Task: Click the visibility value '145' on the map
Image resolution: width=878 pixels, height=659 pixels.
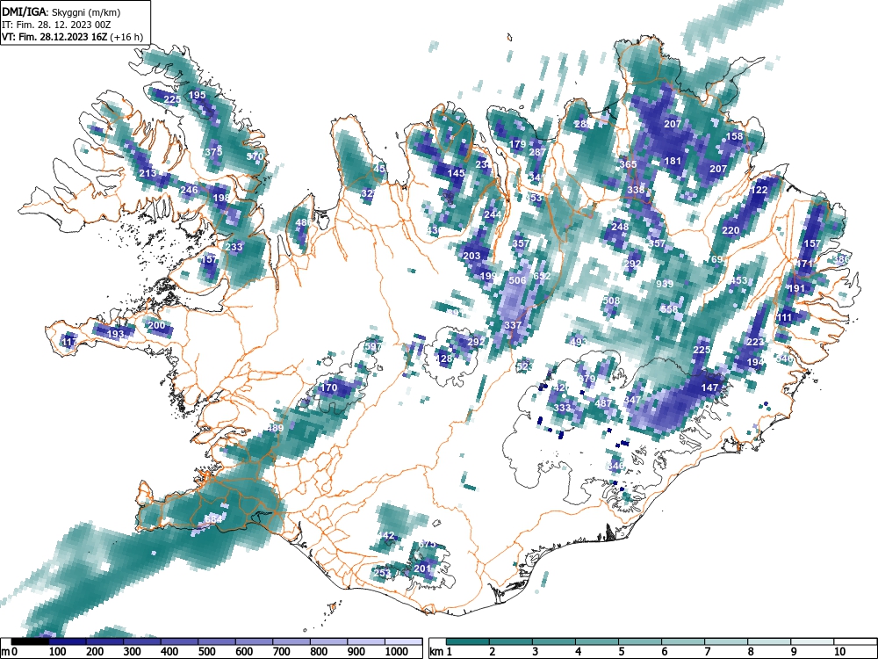Action: (457, 173)
